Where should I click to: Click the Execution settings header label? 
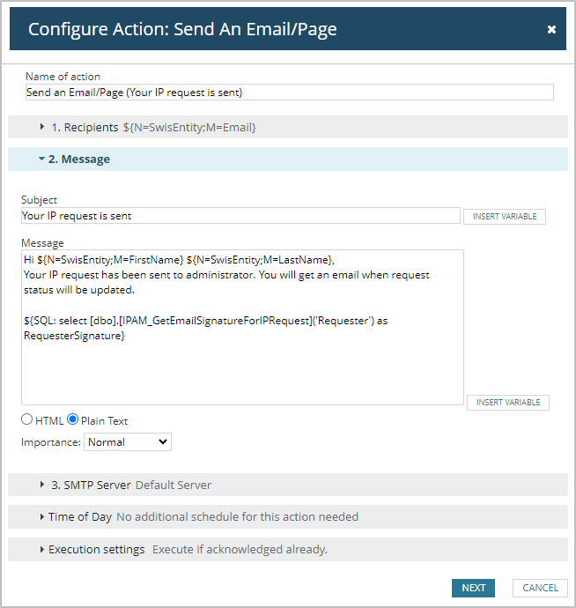[x=97, y=549]
